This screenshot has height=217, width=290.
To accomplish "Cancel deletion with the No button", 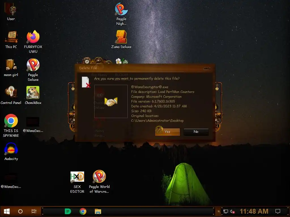I will pyautogui.click(x=196, y=132).
